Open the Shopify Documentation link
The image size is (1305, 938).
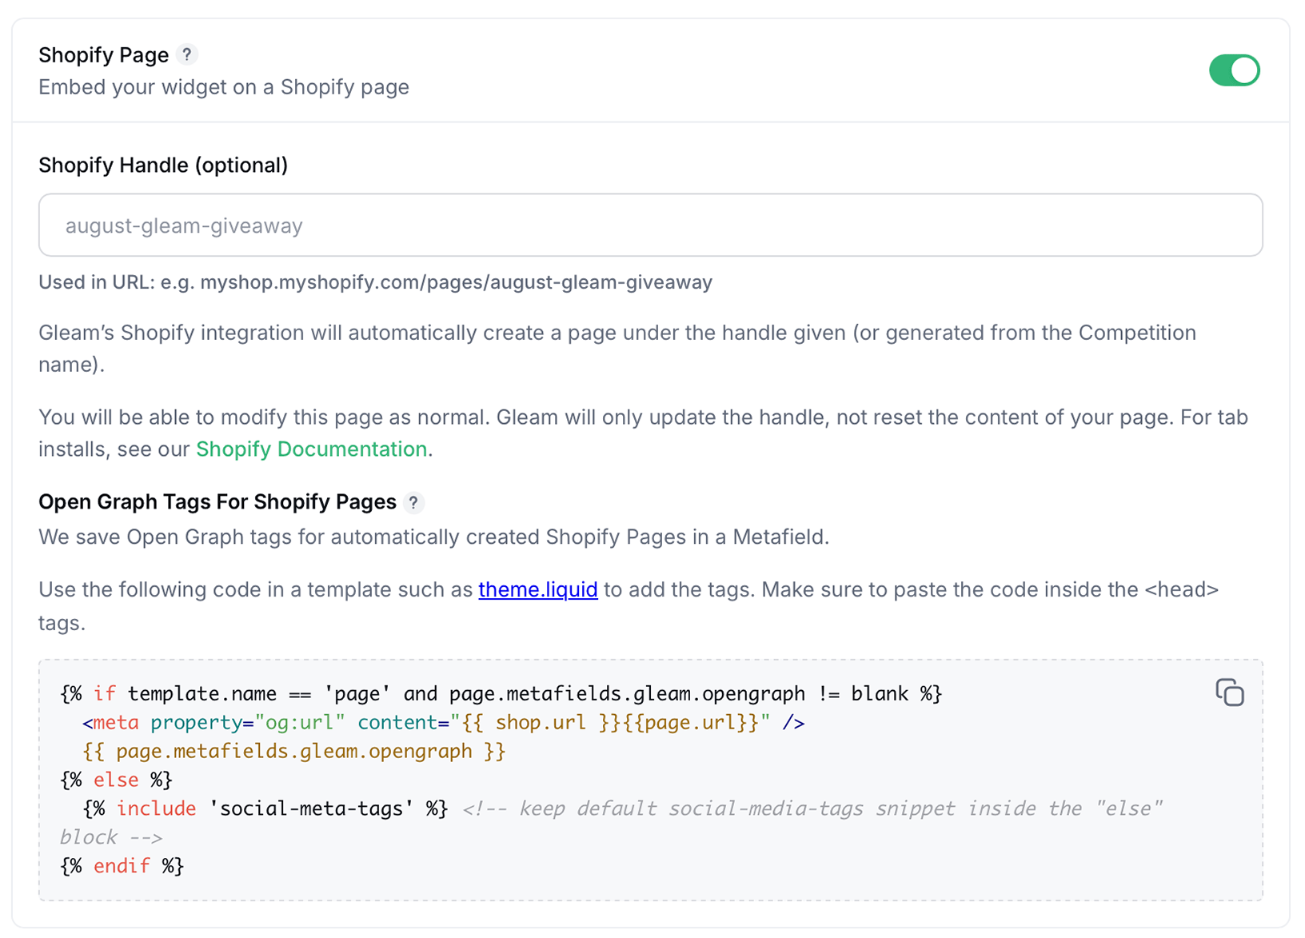[x=311, y=449]
